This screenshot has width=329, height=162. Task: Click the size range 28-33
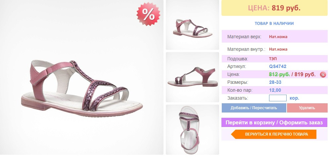click(275, 82)
